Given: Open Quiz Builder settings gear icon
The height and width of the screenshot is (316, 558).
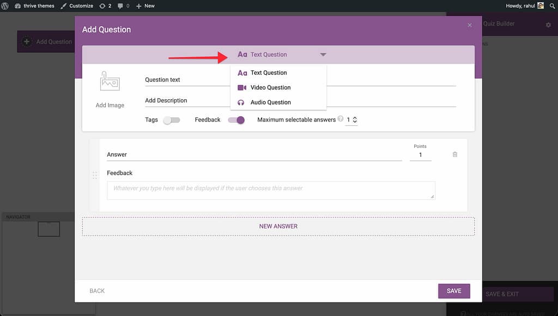Looking at the screenshot, I should [548, 25].
